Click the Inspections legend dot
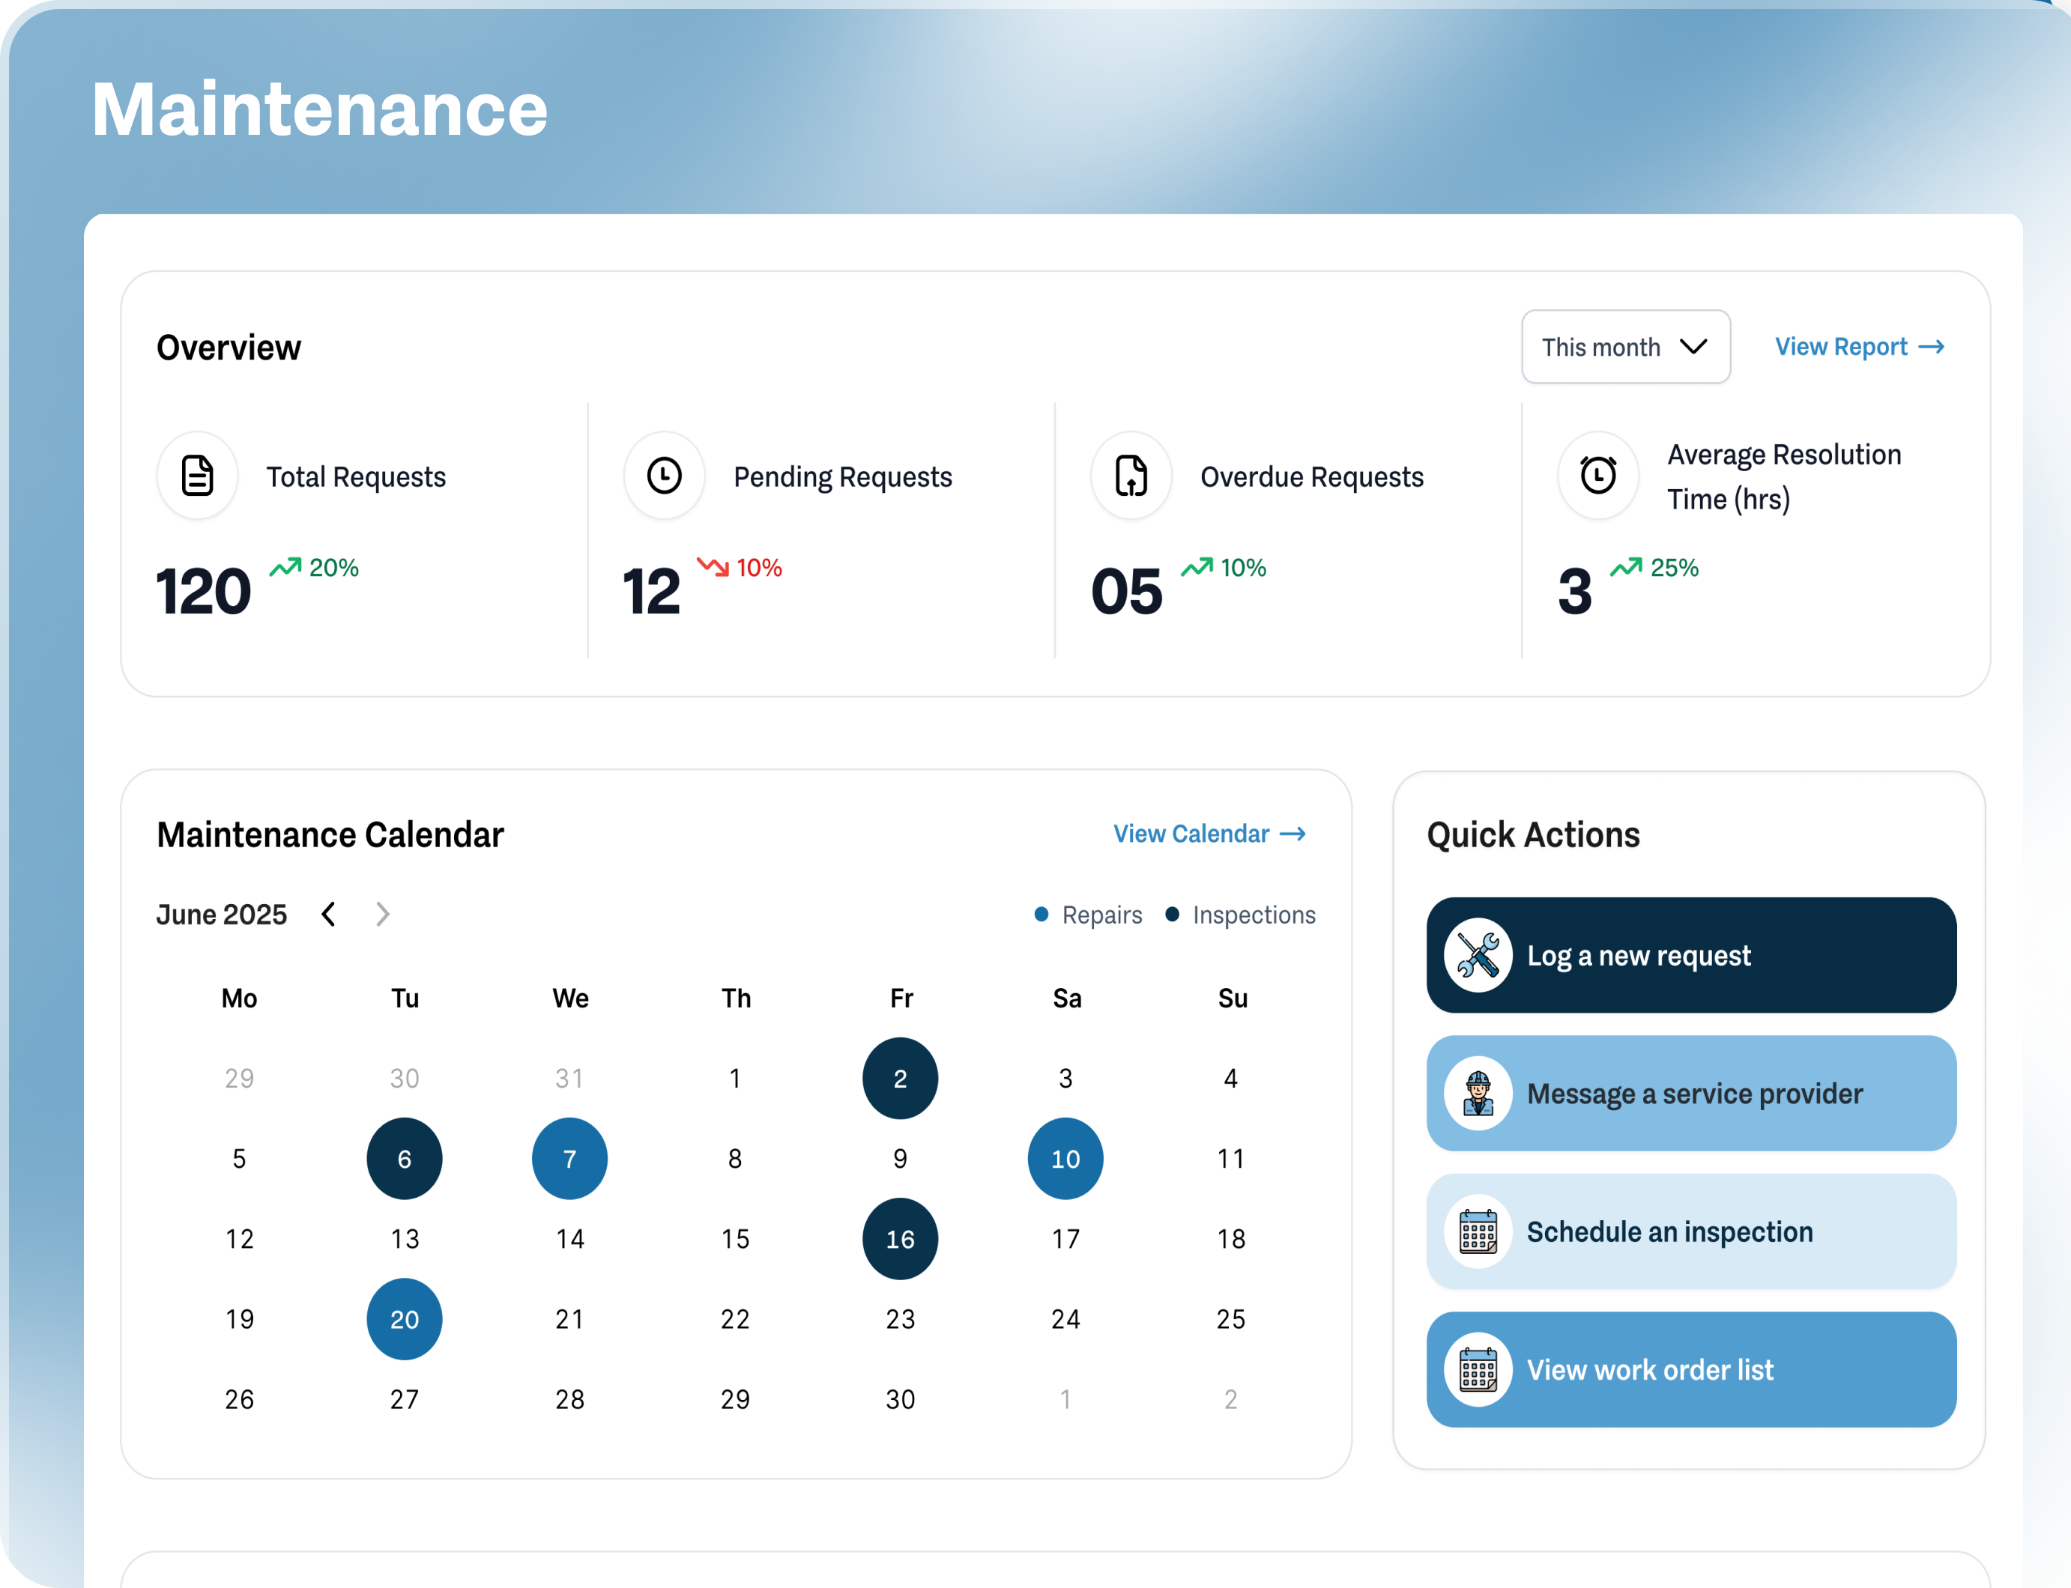Screen dimensions: 2071x1588 1172,914
